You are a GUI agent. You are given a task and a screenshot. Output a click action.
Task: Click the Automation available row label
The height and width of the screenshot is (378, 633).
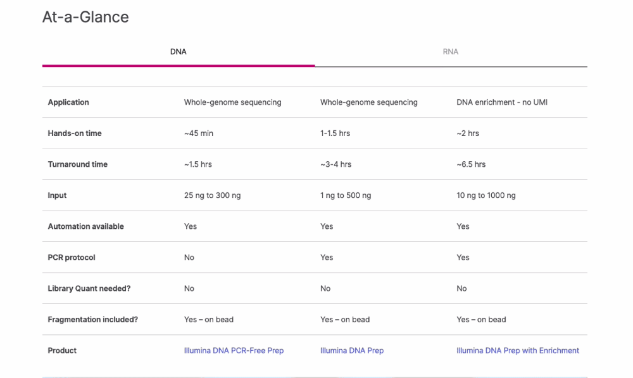click(86, 226)
